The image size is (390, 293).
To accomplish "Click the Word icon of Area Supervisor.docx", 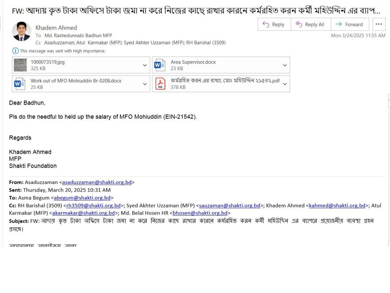I will point(160,65).
